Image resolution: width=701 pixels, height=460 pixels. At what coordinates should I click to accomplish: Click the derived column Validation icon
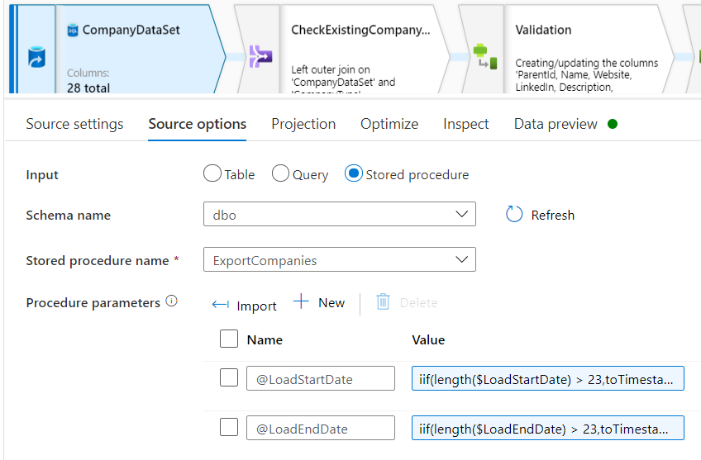pos(484,56)
